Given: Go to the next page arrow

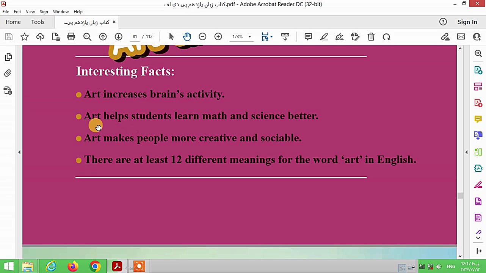Looking at the screenshot, I should coord(119,37).
